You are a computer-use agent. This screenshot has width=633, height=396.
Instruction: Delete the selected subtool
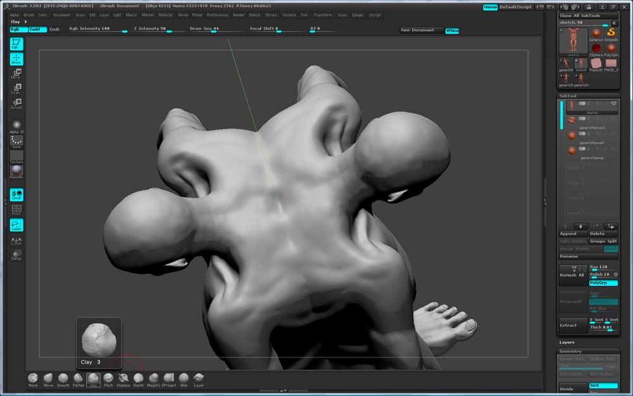603,234
